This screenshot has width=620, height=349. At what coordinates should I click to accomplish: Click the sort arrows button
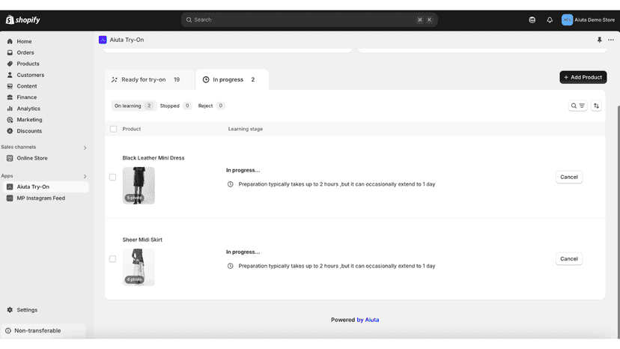596,106
